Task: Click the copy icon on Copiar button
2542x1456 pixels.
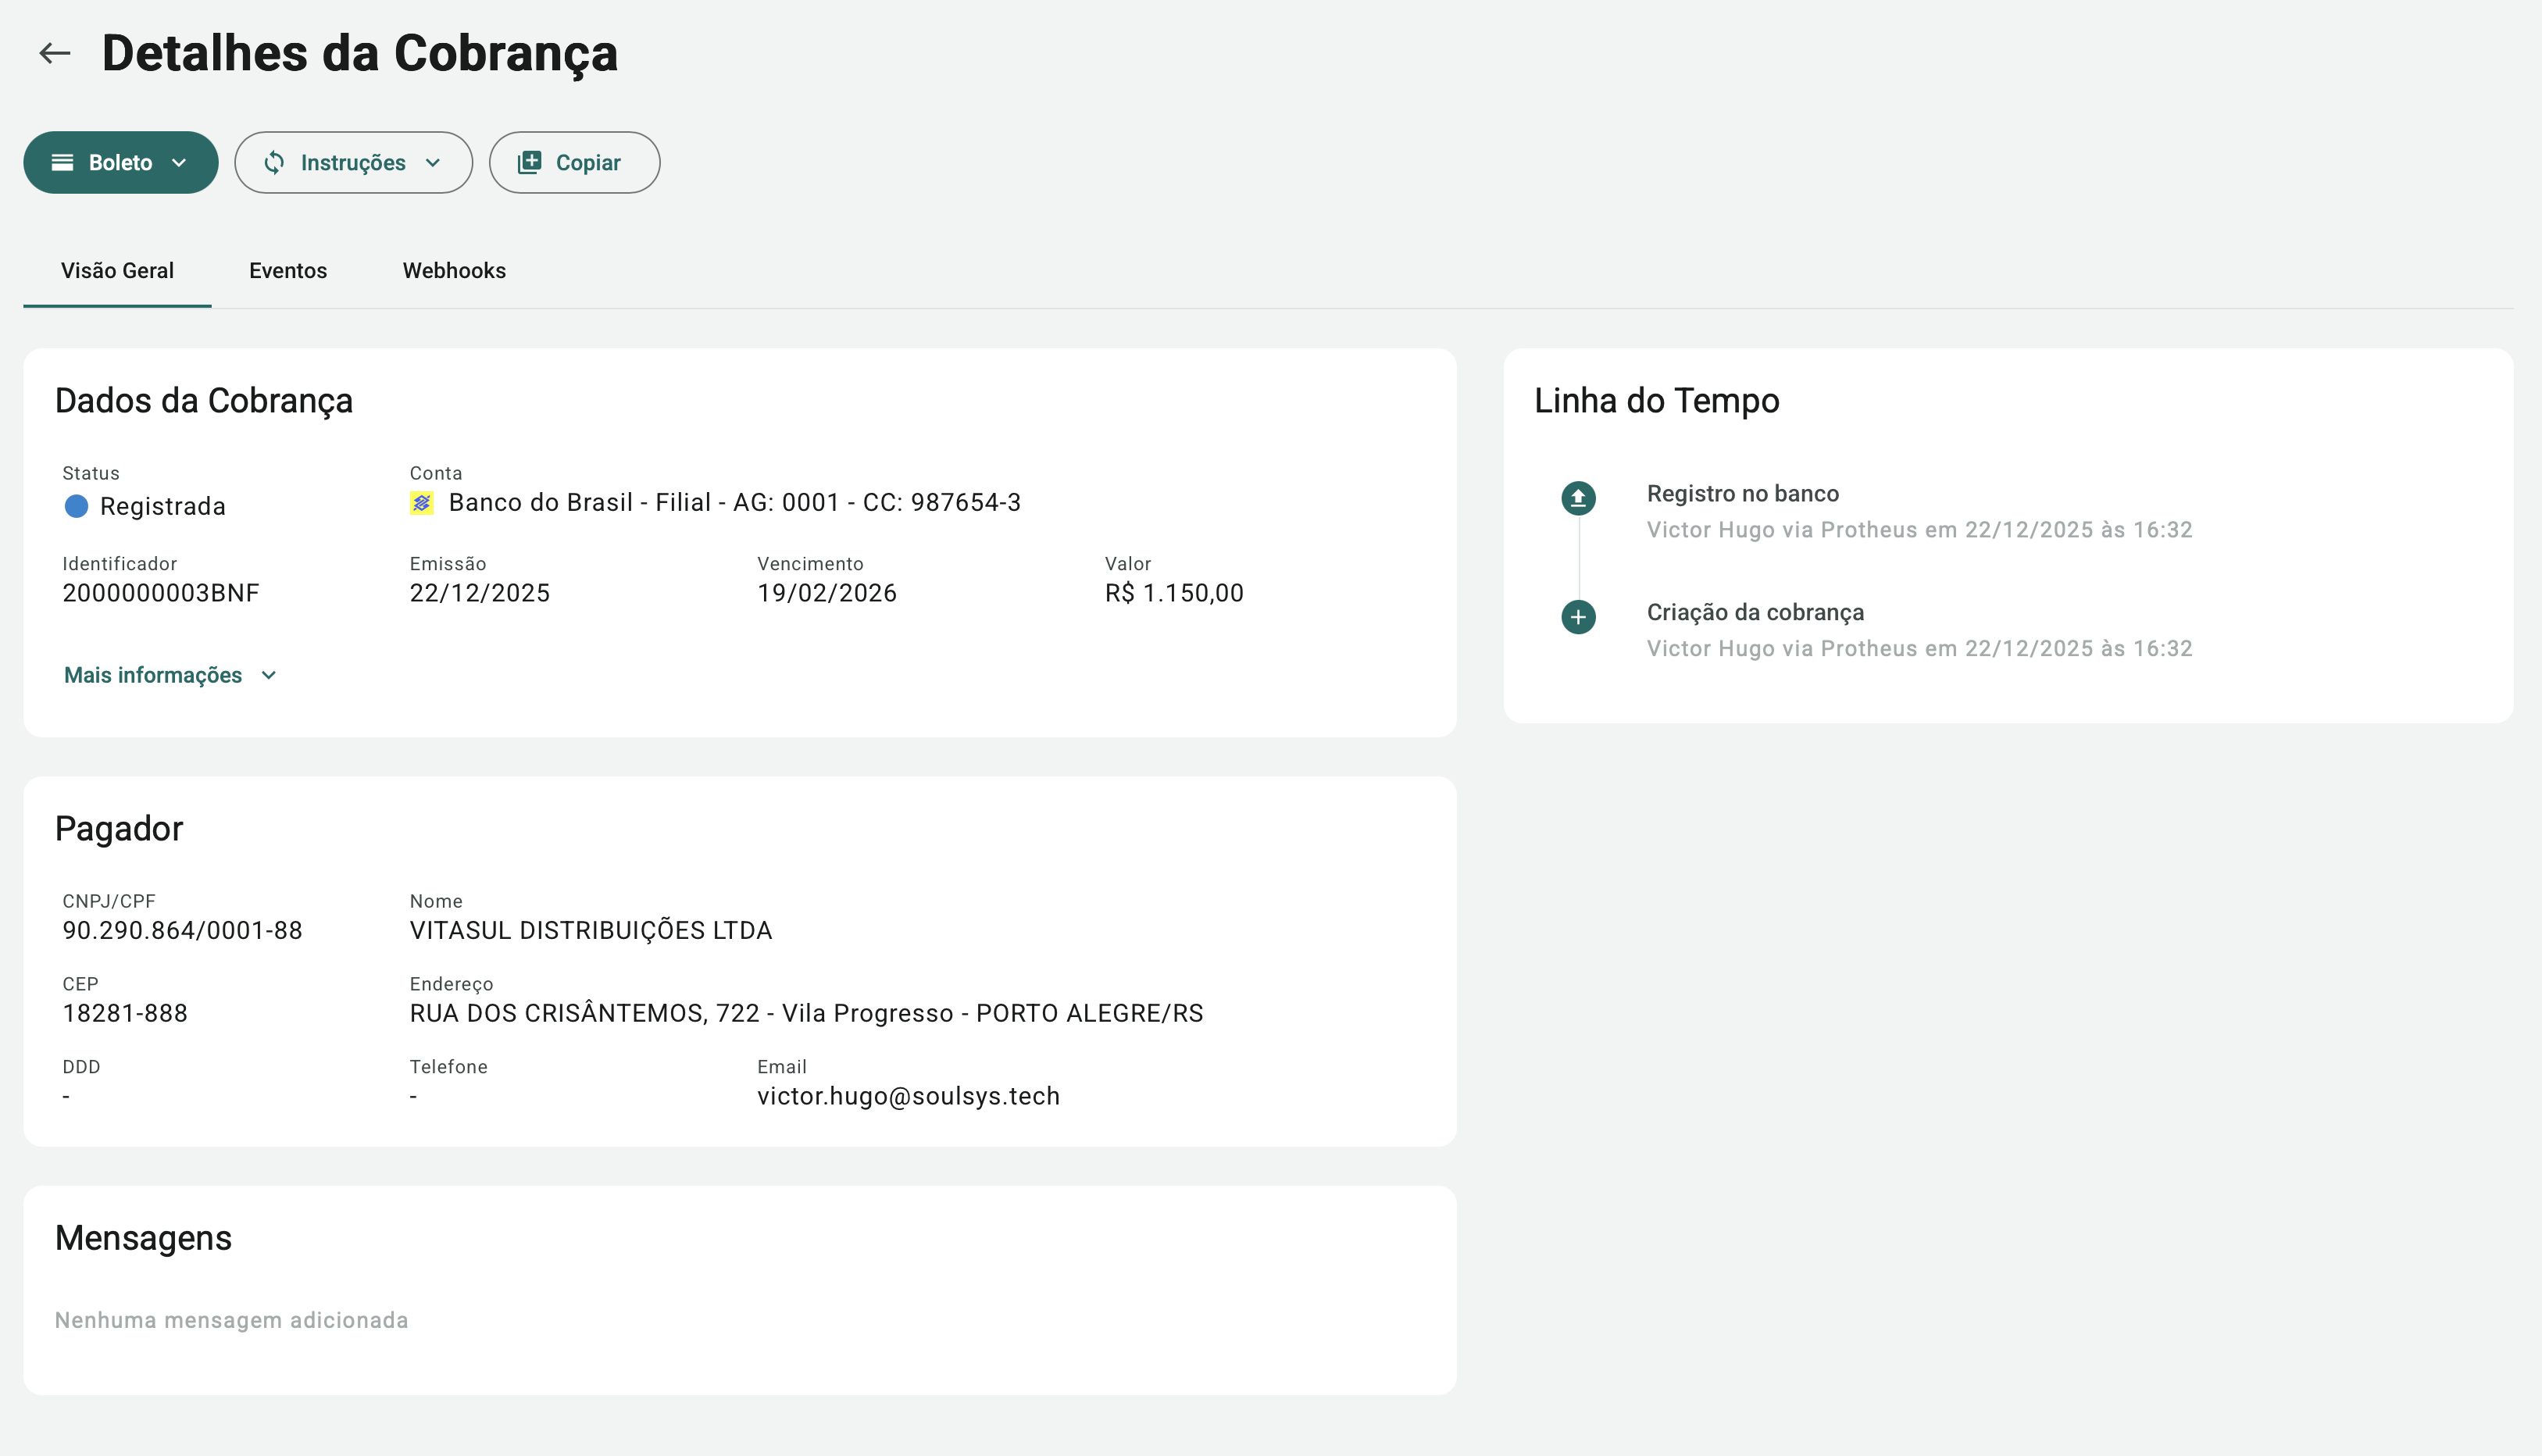Action: (x=529, y=163)
